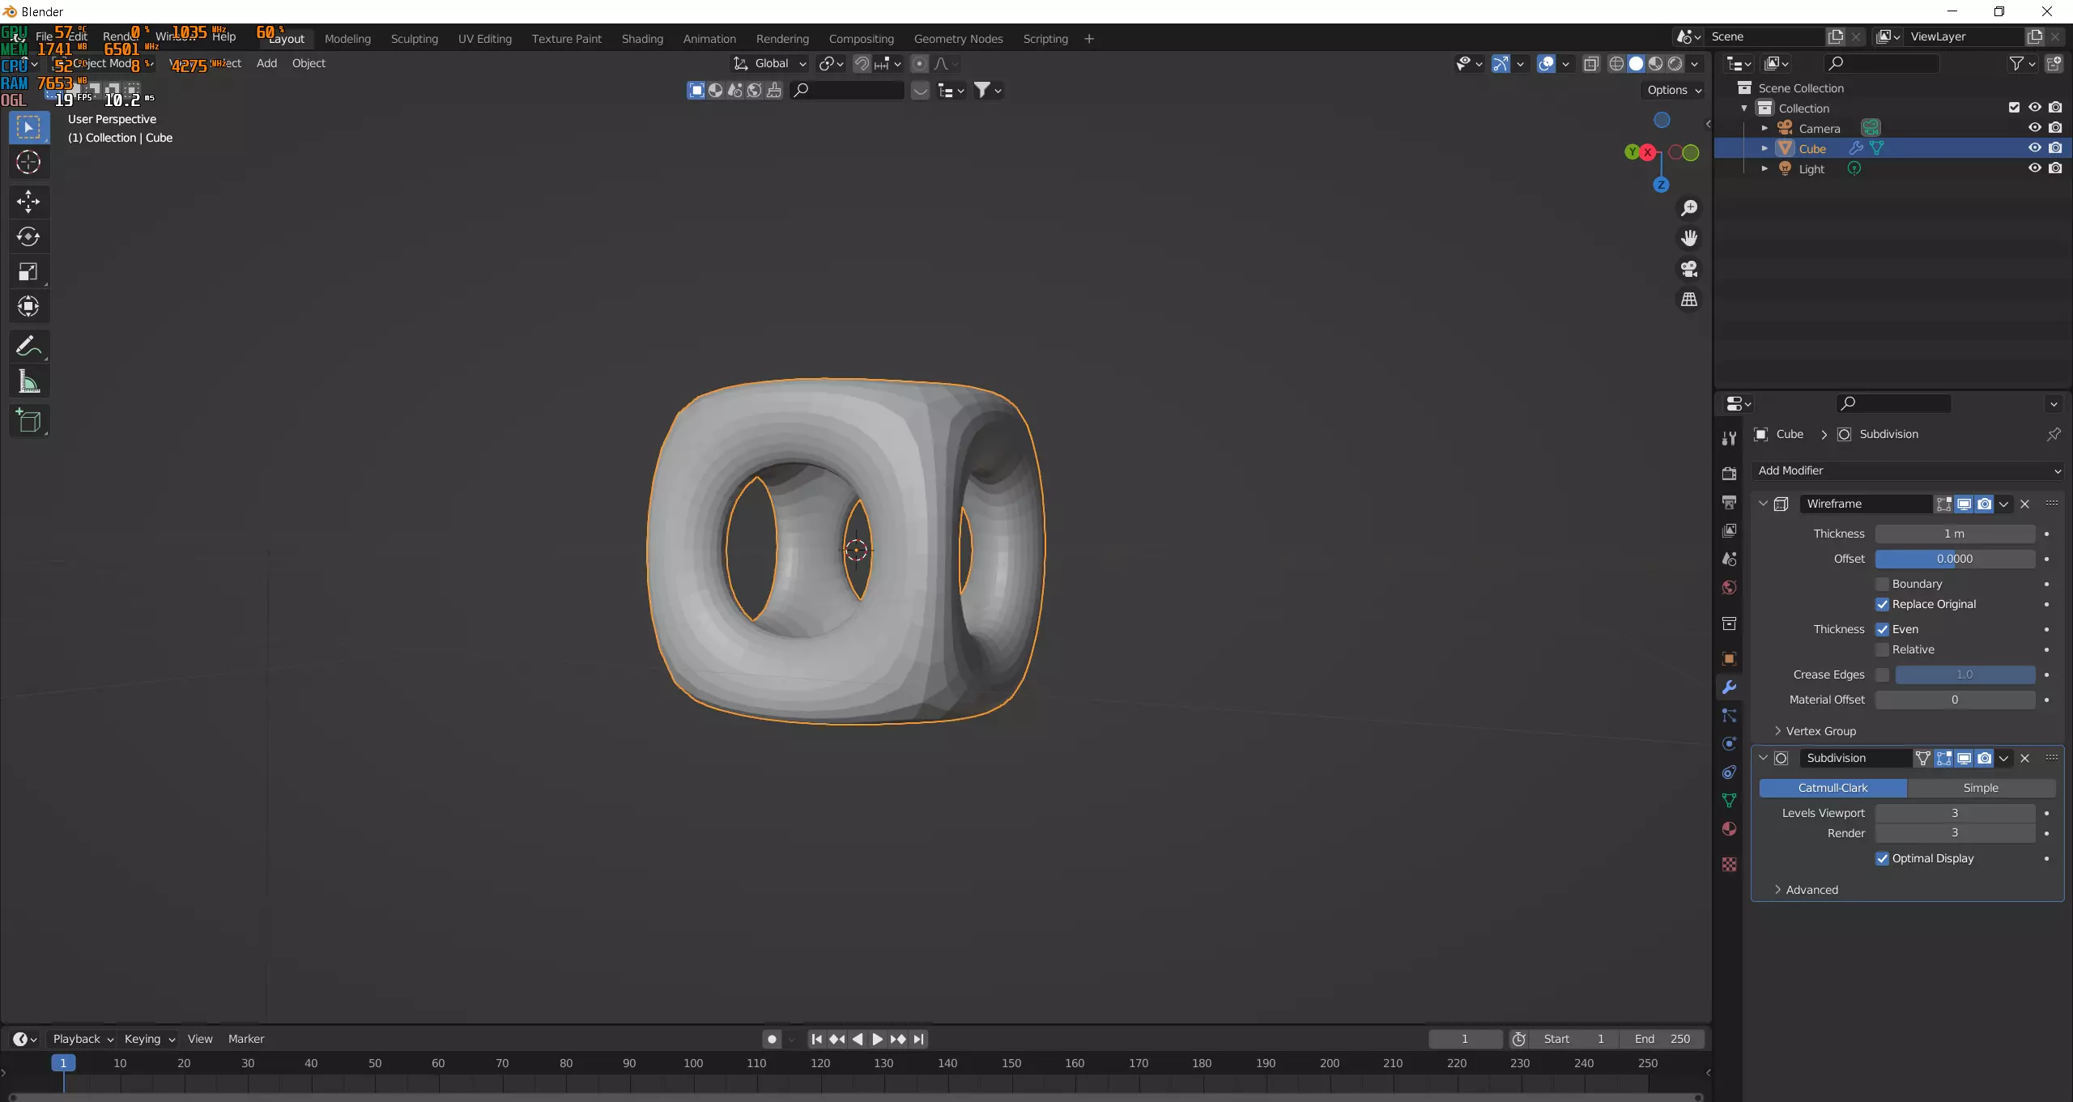Enable the Relative thickness checkbox
Image resolution: width=2073 pixels, height=1102 pixels.
tap(1882, 649)
